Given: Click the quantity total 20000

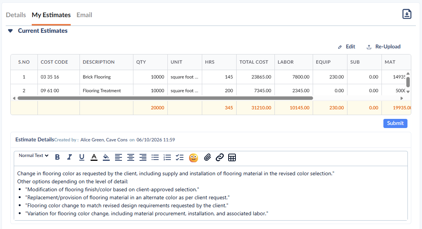Looking at the screenshot, I should [x=157, y=108].
